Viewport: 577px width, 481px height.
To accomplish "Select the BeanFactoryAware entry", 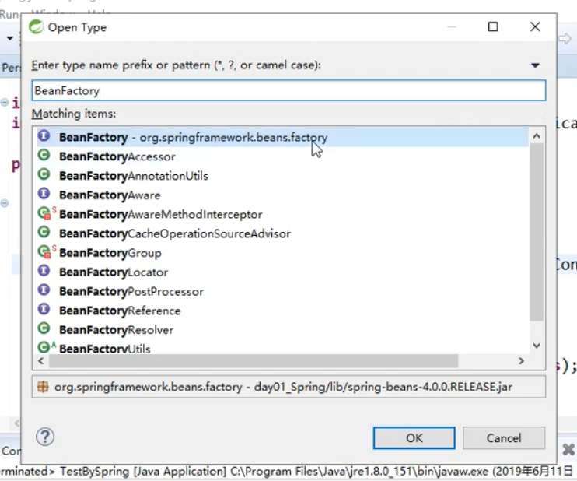I will [x=282, y=195].
